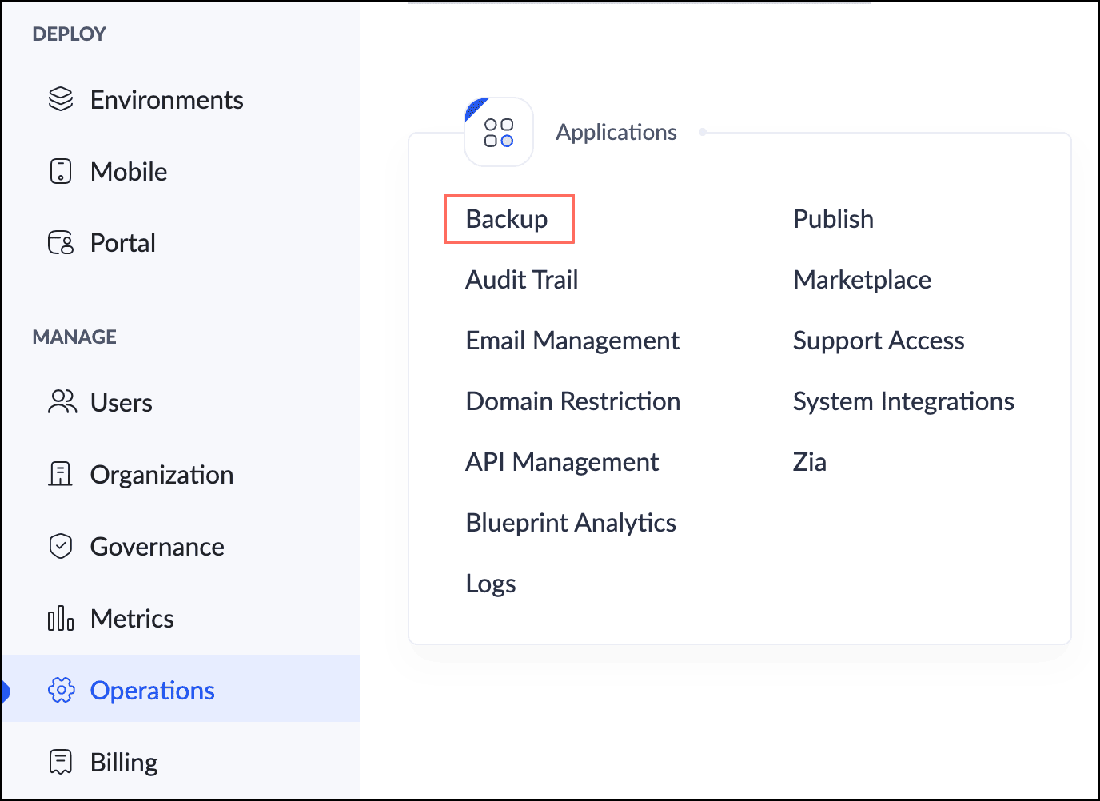Open the Marketplace link

(x=862, y=280)
